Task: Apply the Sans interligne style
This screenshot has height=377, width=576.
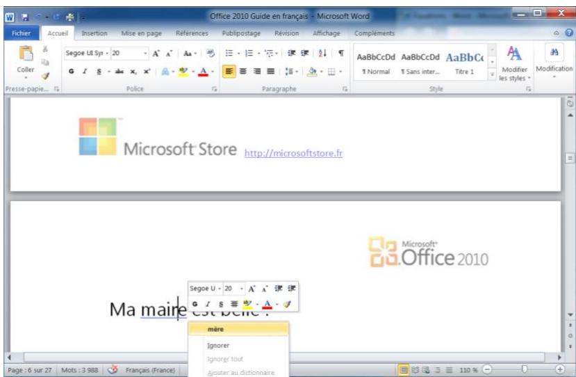Action: 420,63
